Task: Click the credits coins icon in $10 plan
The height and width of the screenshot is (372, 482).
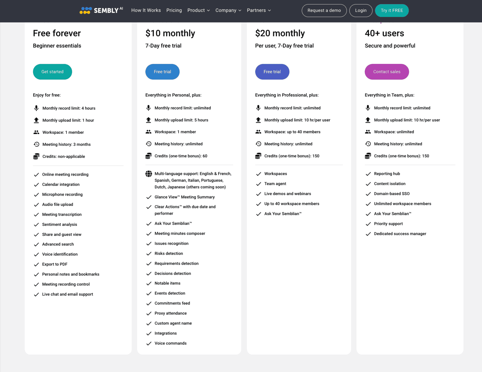Action: click(x=148, y=156)
